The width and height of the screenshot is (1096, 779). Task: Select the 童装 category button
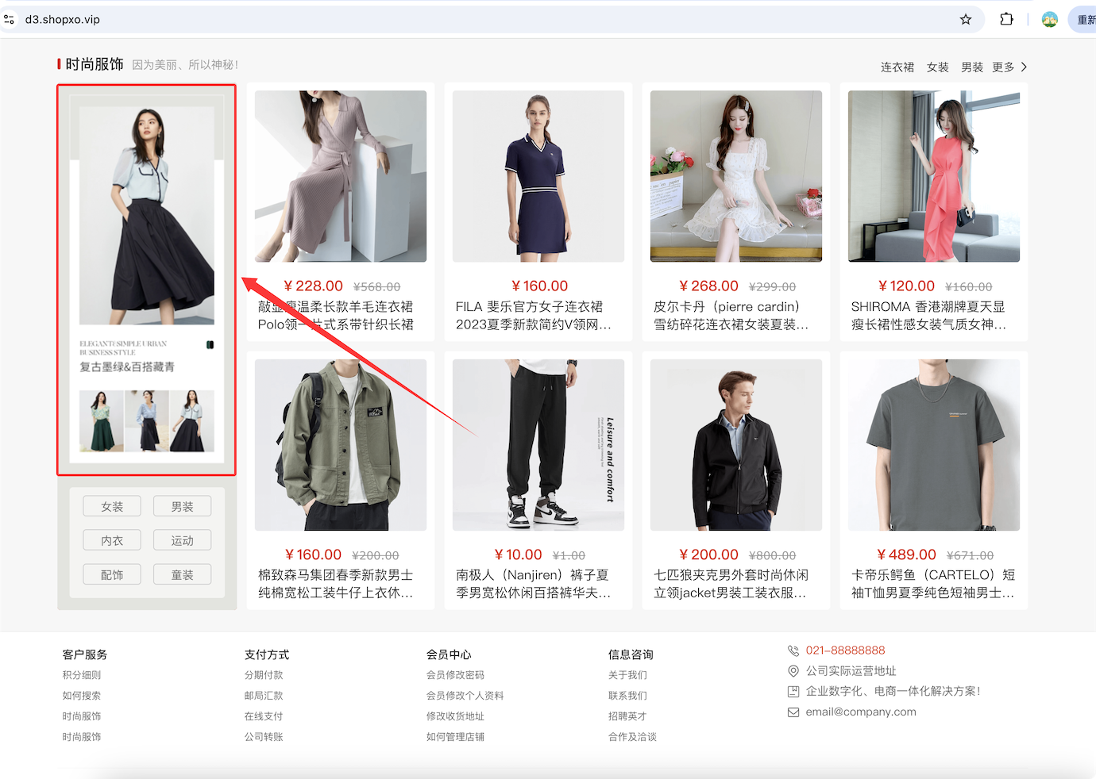(183, 574)
